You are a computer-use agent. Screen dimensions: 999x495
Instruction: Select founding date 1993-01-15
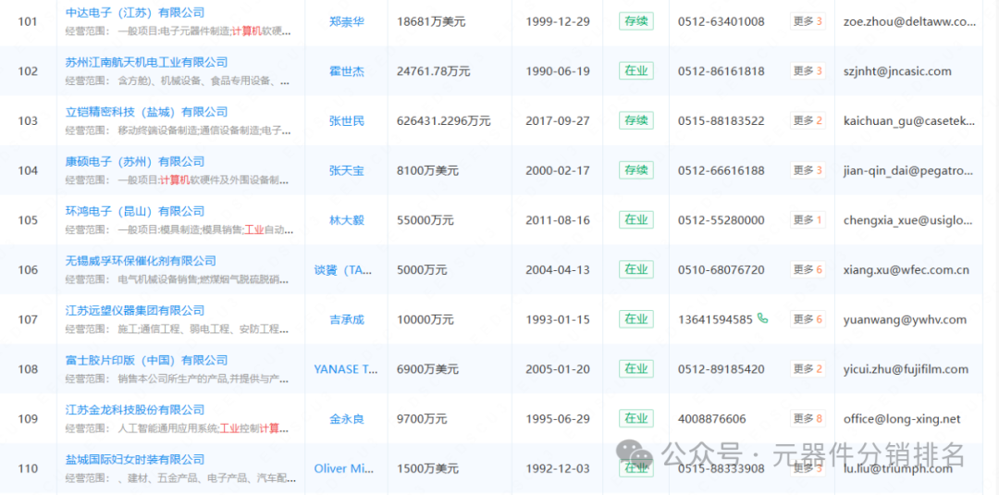click(x=558, y=320)
